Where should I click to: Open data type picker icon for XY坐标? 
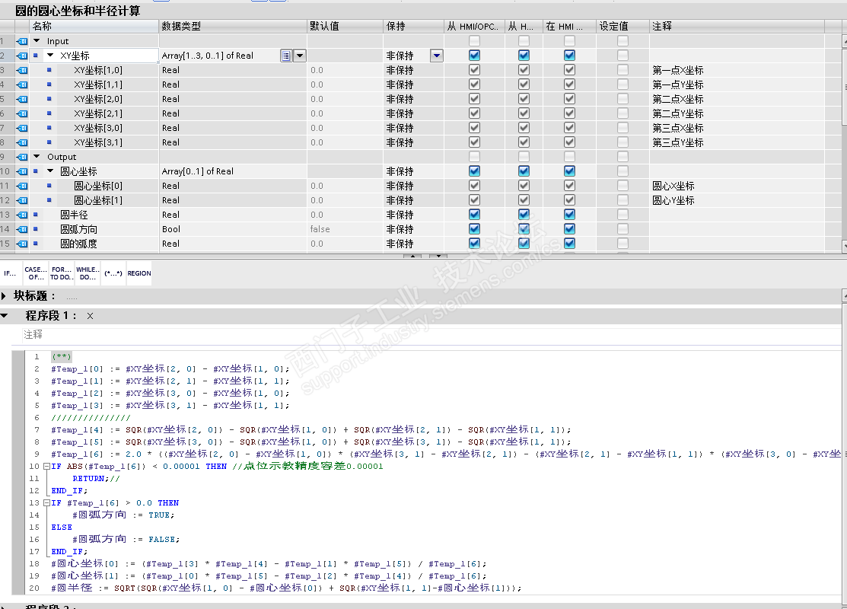click(x=286, y=56)
